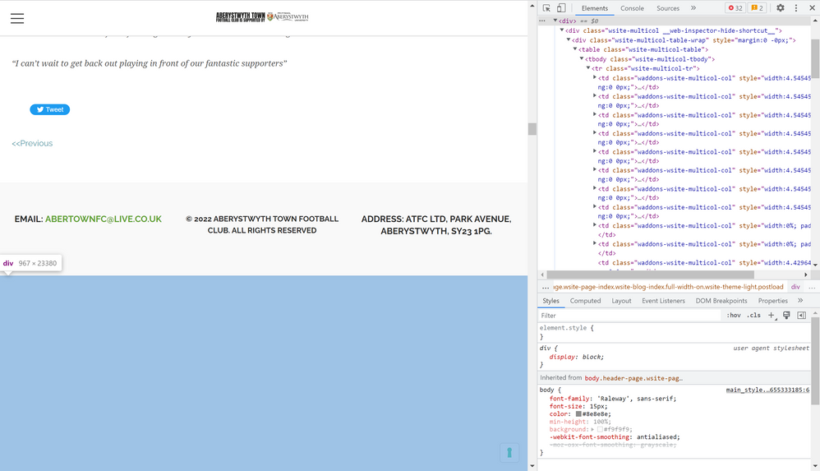Toggle the :hov element state panel
Screen dimensions: 820x471
point(733,316)
